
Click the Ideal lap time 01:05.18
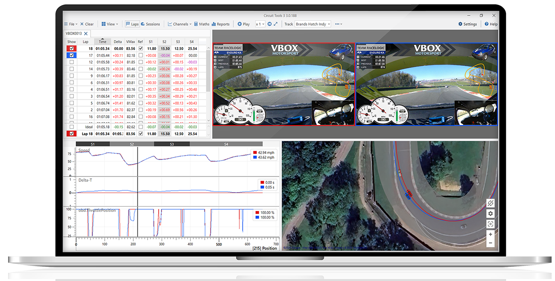102,127
